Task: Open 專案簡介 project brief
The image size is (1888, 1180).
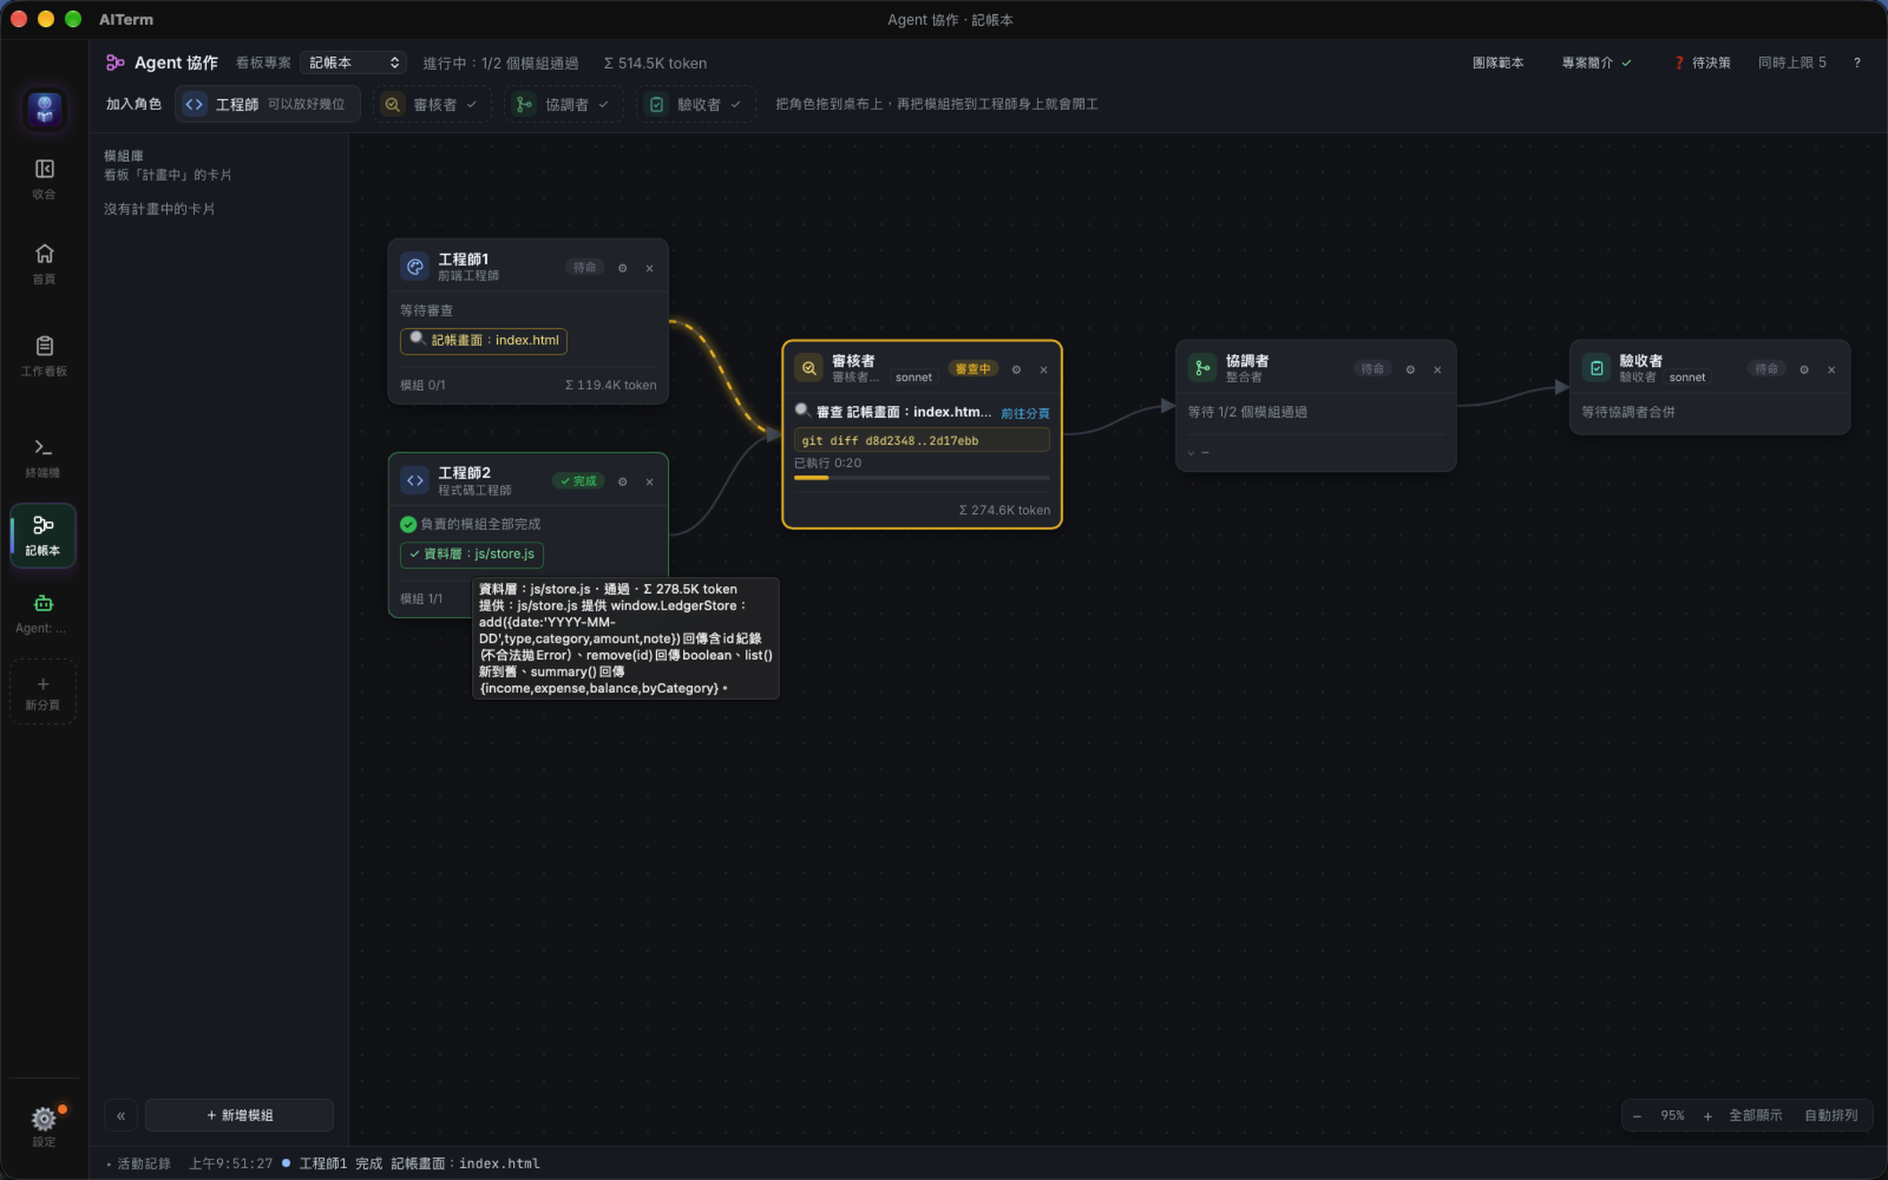Action: [1596, 63]
